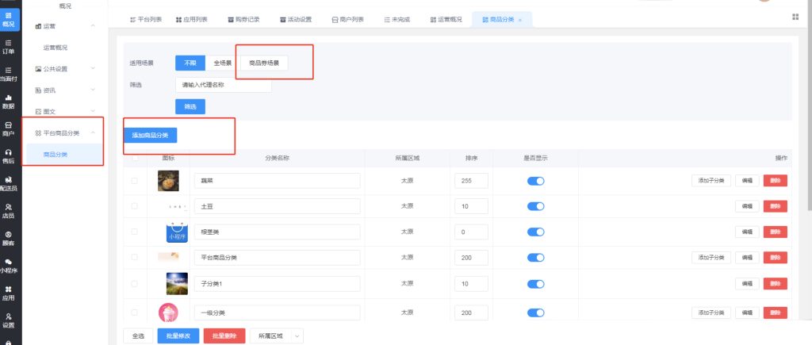Screen dimensions: 812x345
Task: Open the 所属区域 dropdown at the bottom
Action: point(276,336)
